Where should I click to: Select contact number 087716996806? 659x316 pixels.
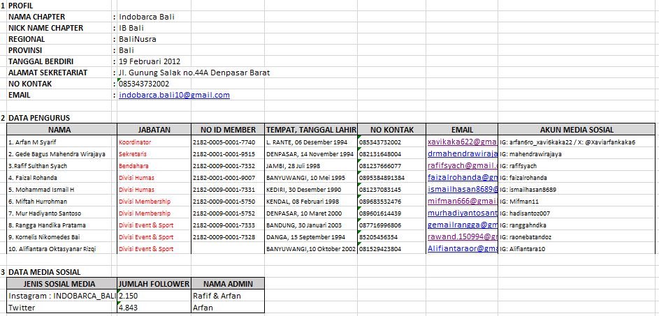[392, 225]
